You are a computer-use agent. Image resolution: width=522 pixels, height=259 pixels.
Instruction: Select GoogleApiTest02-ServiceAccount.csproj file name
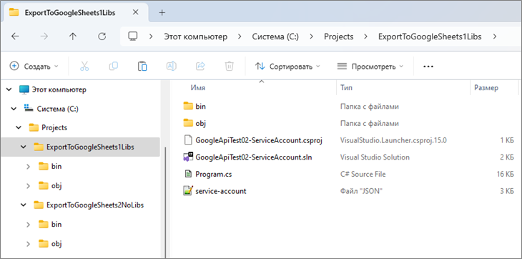pyautogui.click(x=259, y=140)
